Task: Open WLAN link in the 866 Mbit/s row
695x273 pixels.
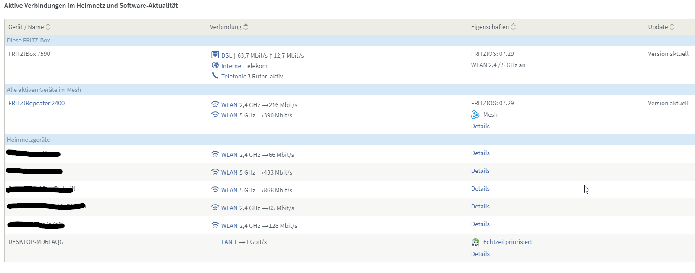Action: (x=229, y=190)
